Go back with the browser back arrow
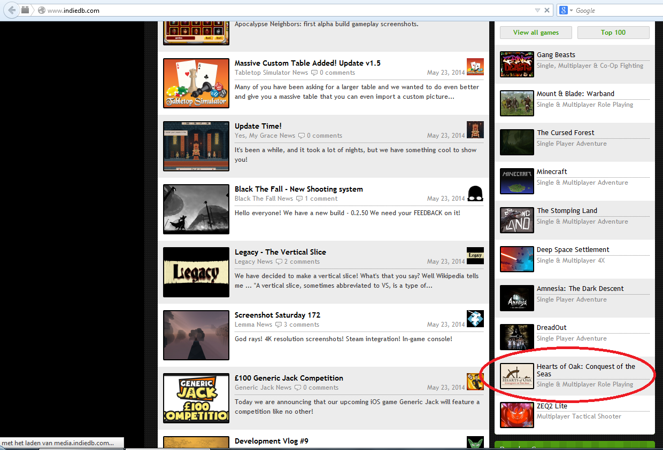 12,10
